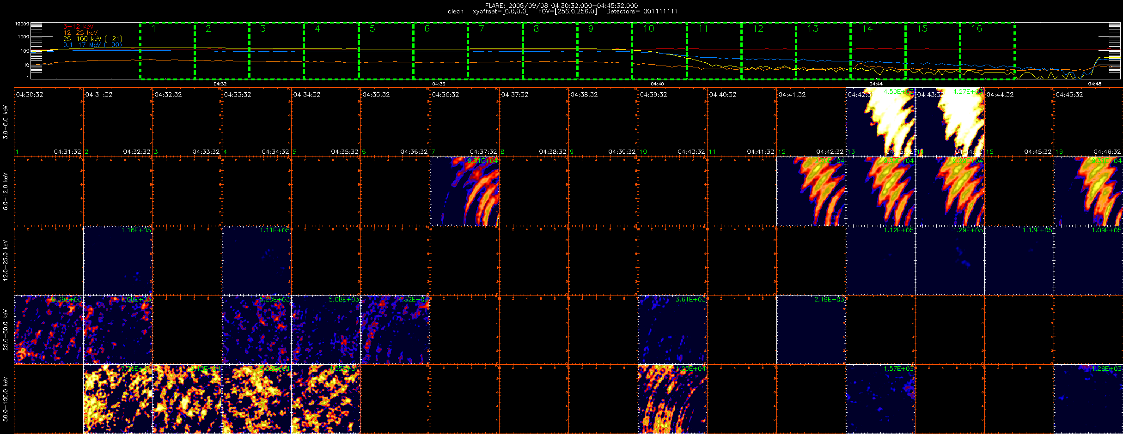Viewport: 1123px width, 434px height.
Task: Click the 'Detectors= 001111111' header text
Action: pyautogui.click(x=642, y=12)
